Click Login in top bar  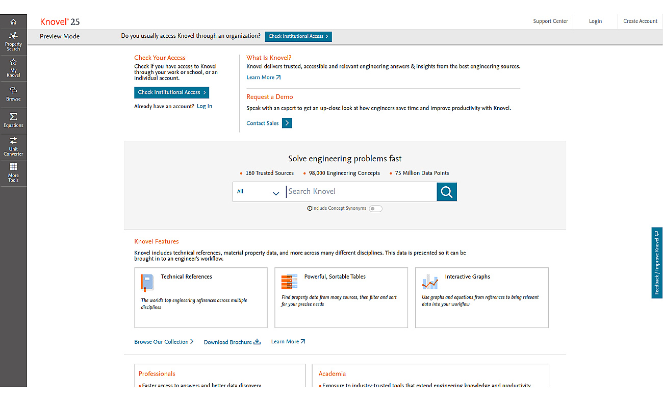(x=595, y=21)
